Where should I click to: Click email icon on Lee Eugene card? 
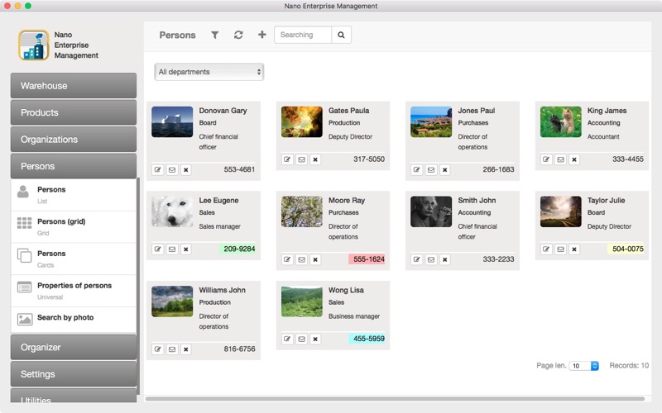(172, 249)
